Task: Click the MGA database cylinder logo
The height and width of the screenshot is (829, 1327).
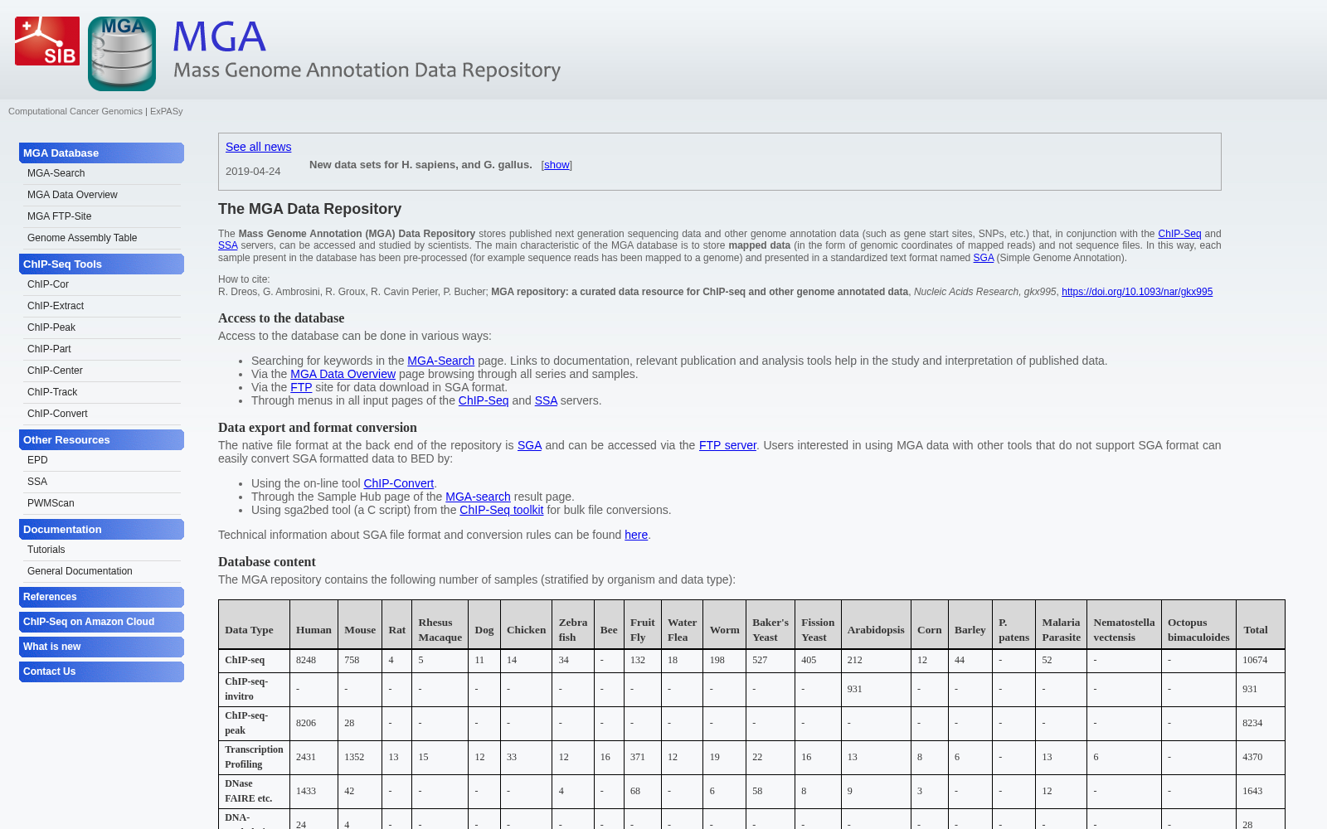Action: (122, 54)
